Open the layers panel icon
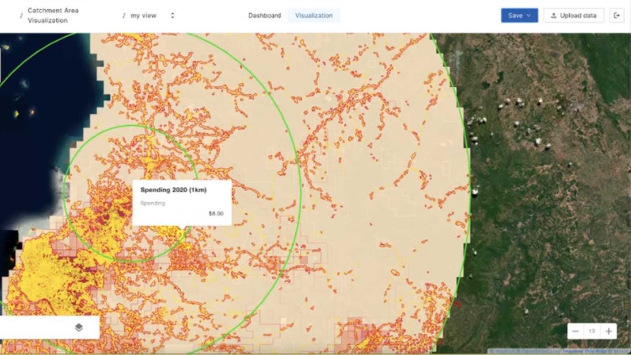 click(79, 327)
